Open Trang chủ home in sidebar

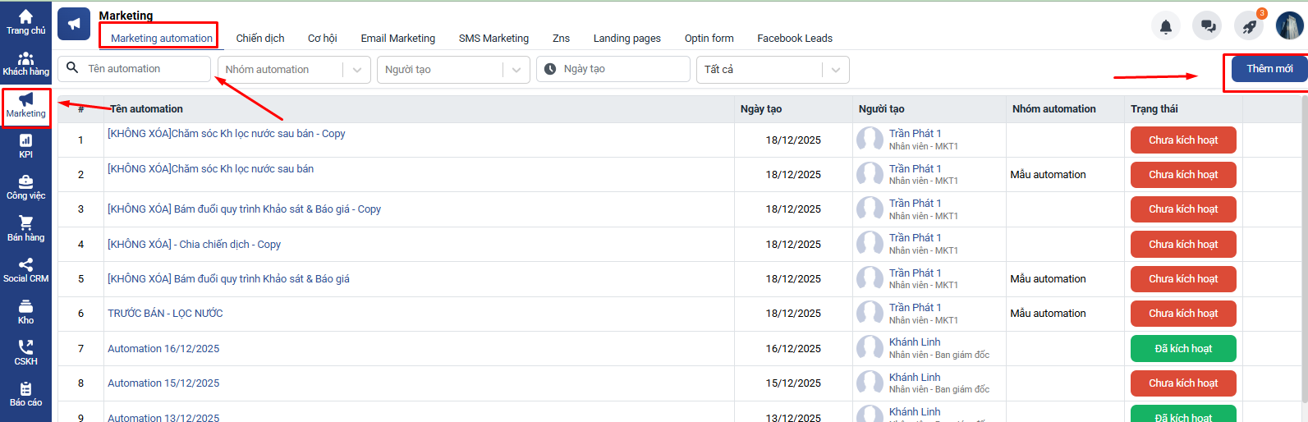point(25,22)
